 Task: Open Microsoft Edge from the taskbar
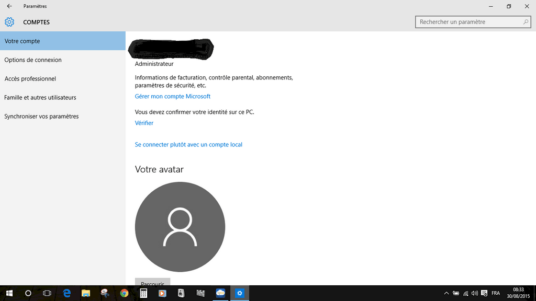[x=67, y=293]
